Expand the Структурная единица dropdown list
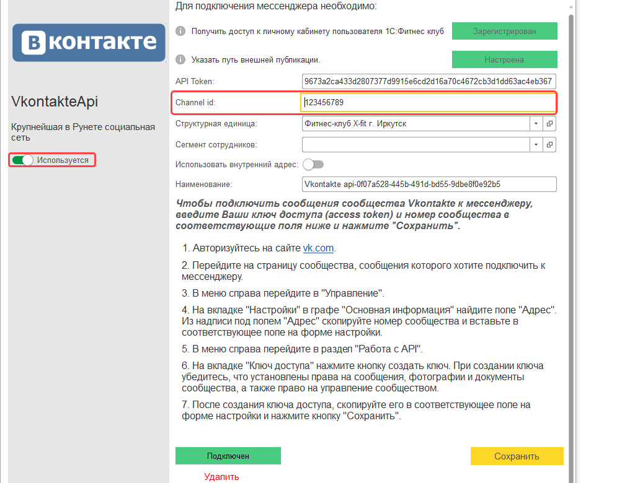Screen dimensions: 635x483 536,123
